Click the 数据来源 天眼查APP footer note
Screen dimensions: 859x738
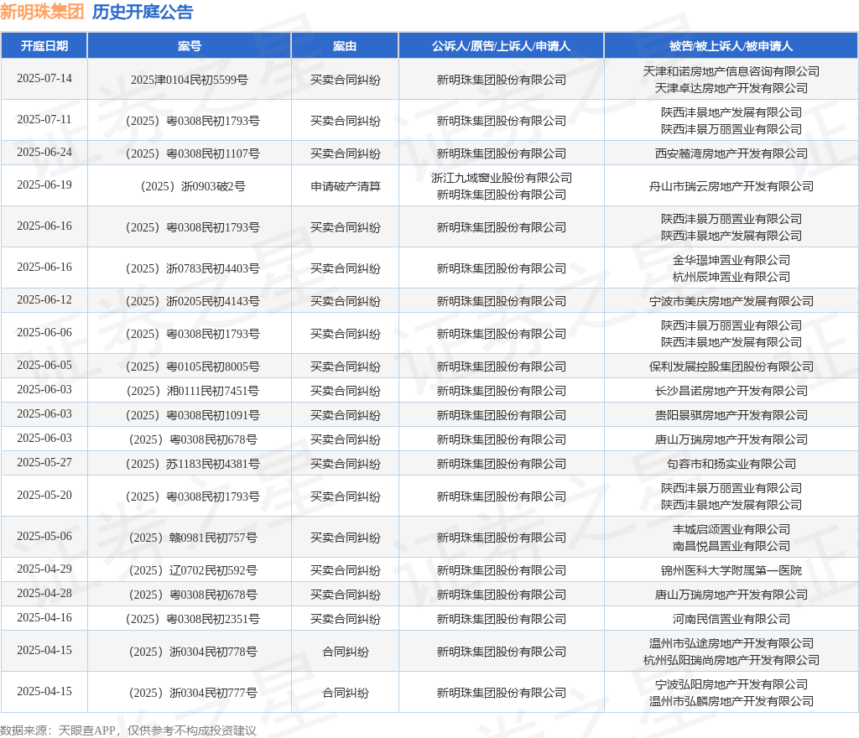pyautogui.click(x=128, y=730)
